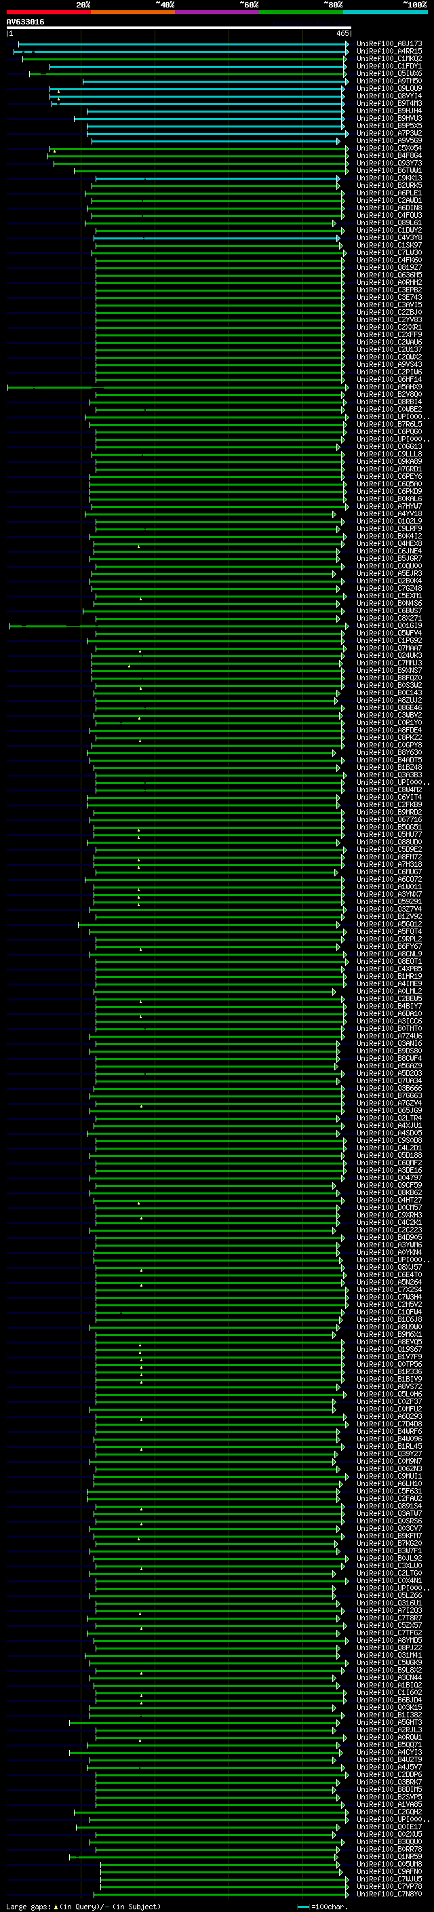The height and width of the screenshot is (1912, 434).
Task: Select label UniRef100_B9HJH4
Action: click(x=389, y=111)
